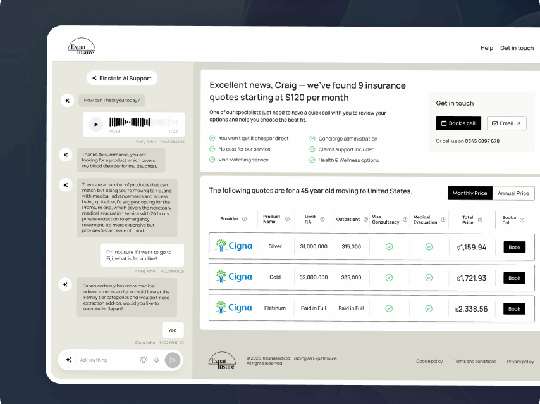This screenshot has height=404, width=540.
Task: Switch to Annual Price view
Action: [513, 193]
